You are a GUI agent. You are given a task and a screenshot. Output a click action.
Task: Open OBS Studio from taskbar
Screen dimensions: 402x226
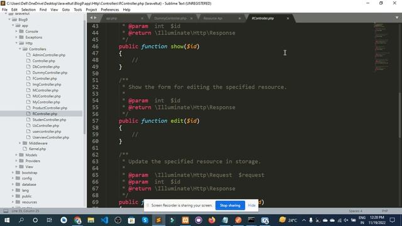click(118, 220)
